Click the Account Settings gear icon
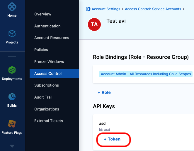 point(88,9)
